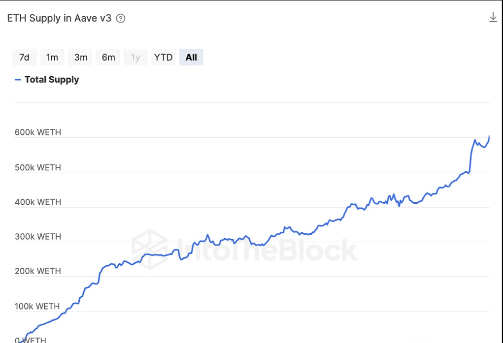Image resolution: width=503 pixels, height=343 pixels.
Task: Open the help tooltip next to chart title
Action: point(121,19)
